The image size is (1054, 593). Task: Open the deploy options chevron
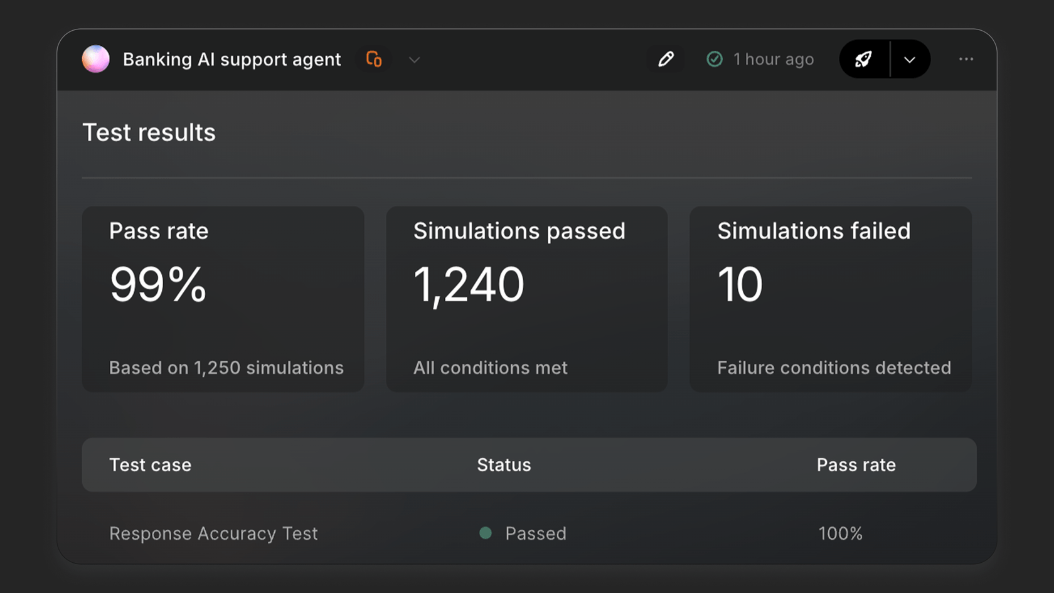(909, 59)
